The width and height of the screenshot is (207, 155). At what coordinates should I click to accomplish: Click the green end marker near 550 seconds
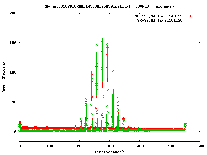tap(185, 124)
